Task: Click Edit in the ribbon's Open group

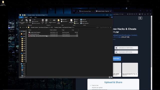Action: (x=76, y=21)
